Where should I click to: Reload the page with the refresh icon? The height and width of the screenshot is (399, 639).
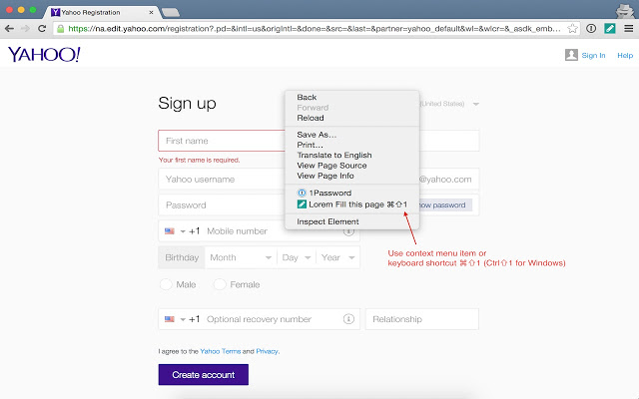click(x=42, y=29)
